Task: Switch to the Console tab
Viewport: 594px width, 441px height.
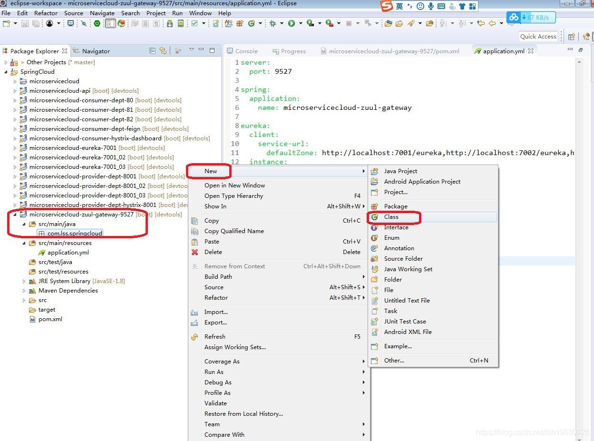Action: (x=242, y=51)
